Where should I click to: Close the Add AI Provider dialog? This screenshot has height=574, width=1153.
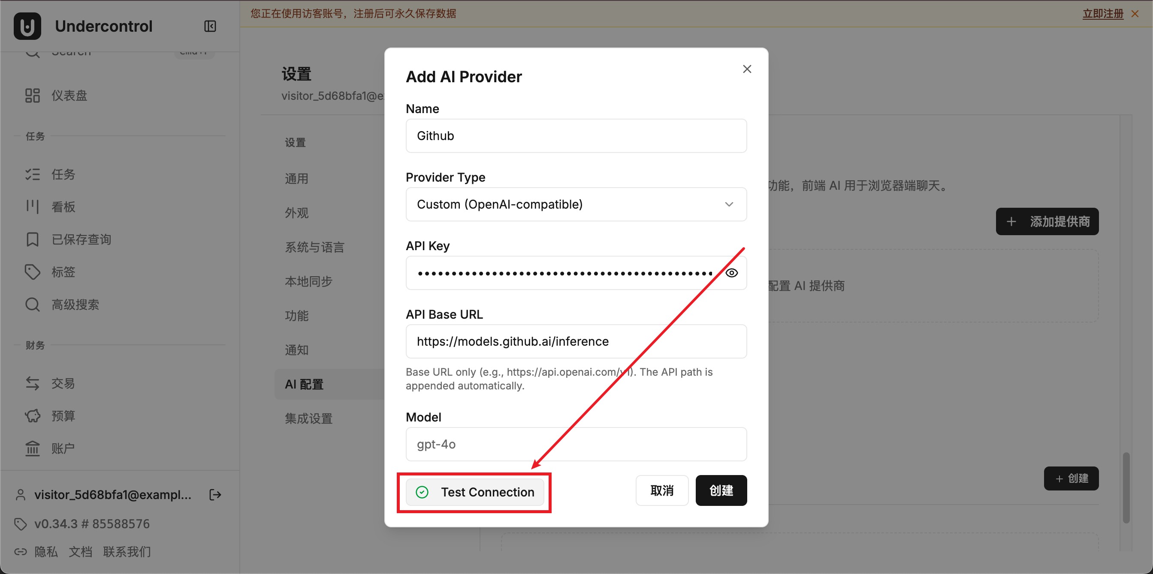(747, 69)
